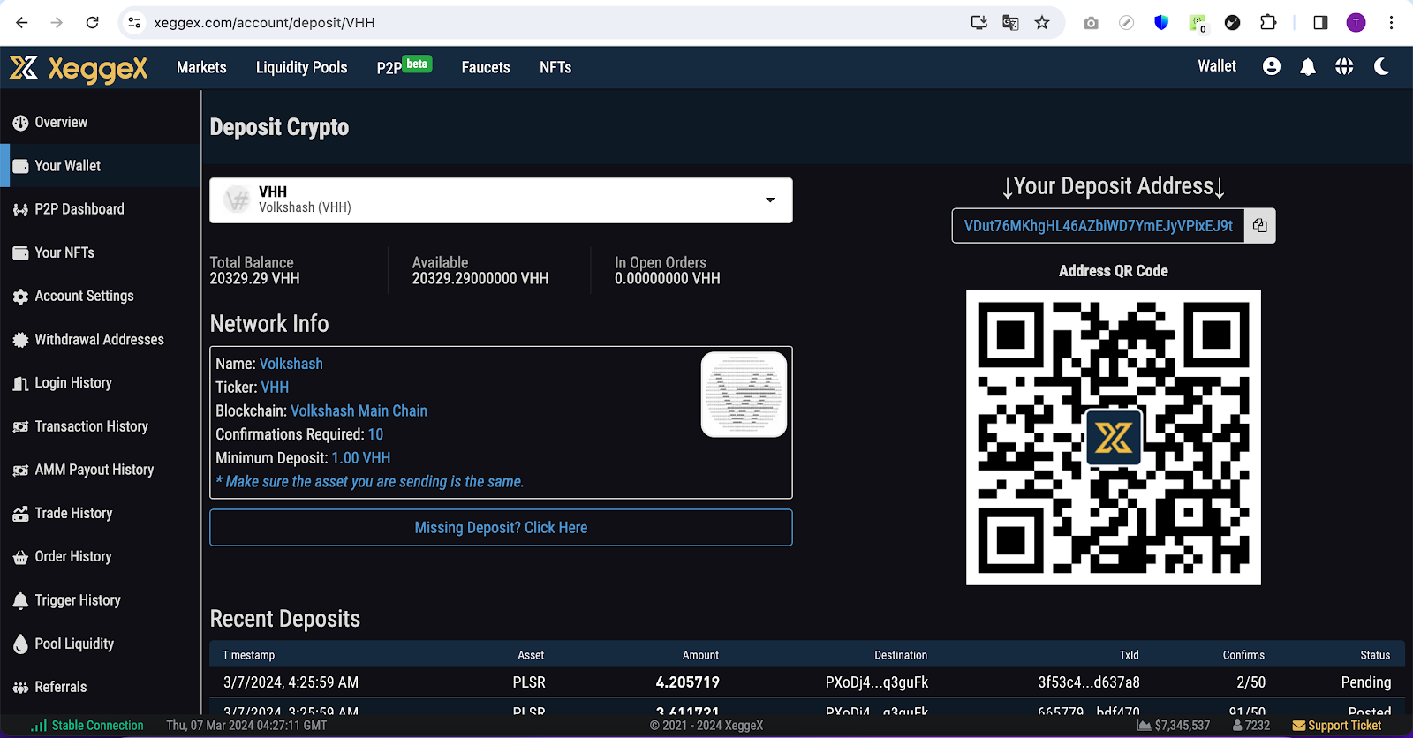1413x738 pixels.
Task: Open a Support Ticket
Action: point(1337,726)
